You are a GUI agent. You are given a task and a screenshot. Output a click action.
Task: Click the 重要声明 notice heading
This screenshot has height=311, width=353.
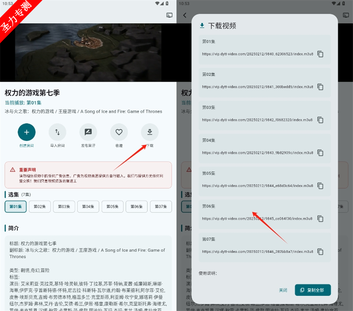coord(27,170)
